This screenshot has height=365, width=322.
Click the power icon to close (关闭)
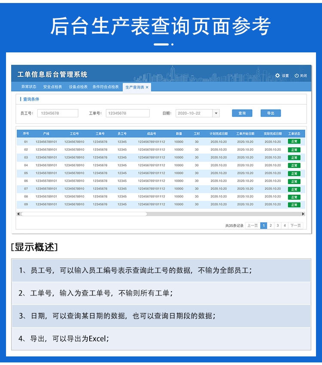click(x=296, y=76)
